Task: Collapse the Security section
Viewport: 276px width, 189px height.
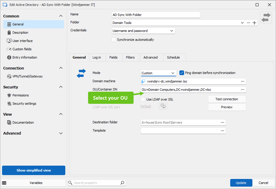Action: pyautogui.click(x=61, y=87)
